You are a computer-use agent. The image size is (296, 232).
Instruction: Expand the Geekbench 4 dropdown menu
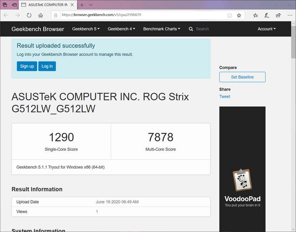(121, 29)
